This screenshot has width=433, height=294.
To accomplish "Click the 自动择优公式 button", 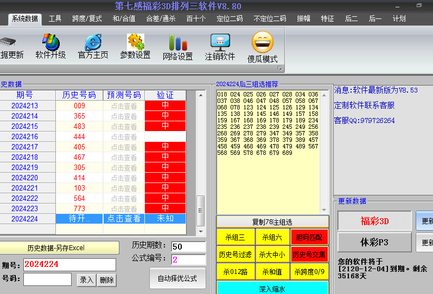I will coord(177,278).
